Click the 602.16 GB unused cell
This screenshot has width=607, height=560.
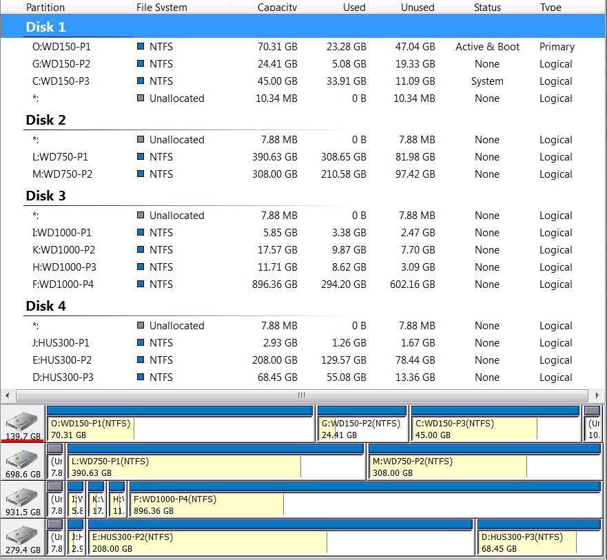tap(412, 284)
